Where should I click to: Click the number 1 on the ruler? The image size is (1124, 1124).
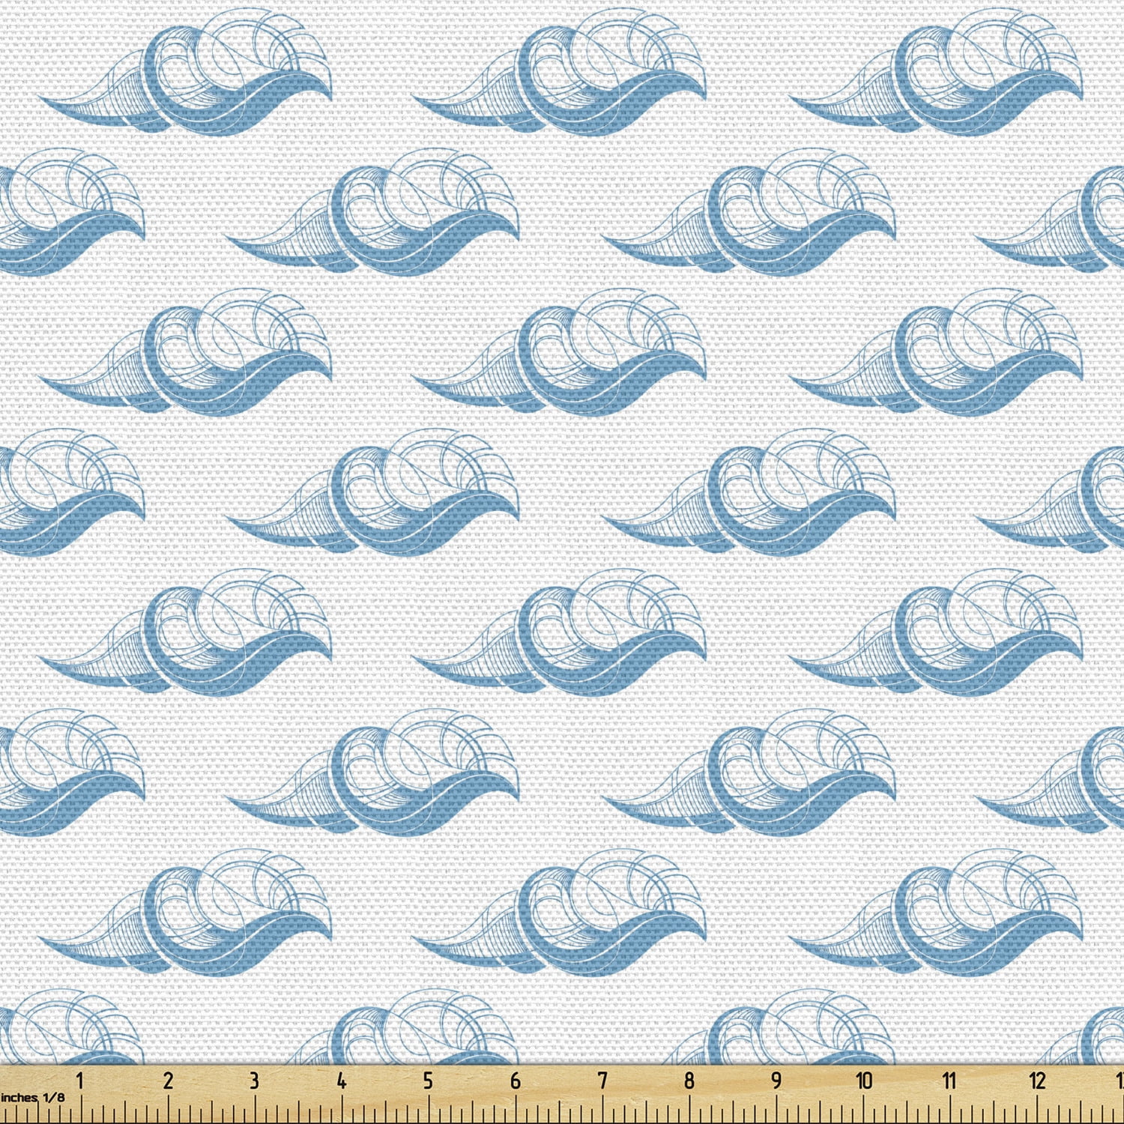pos(80,1081)
